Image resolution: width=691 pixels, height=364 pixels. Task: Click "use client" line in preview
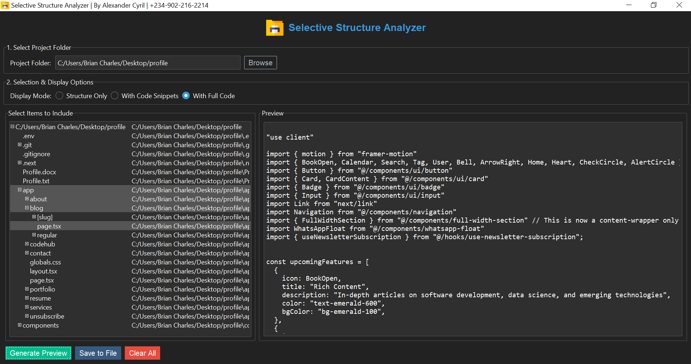pyautogui.click(x=290, y=137)
